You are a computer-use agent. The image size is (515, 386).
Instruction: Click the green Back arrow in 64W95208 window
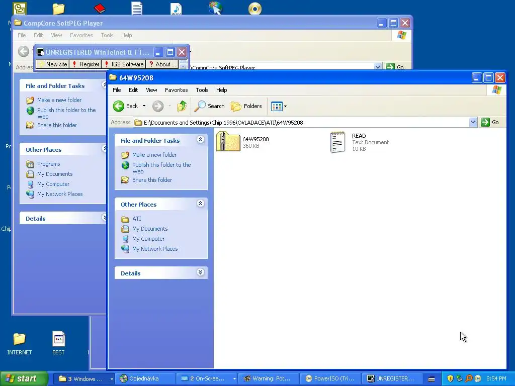[119, 106]
